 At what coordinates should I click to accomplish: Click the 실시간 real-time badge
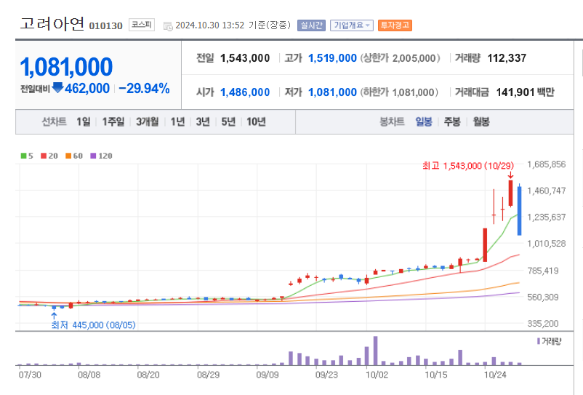(311, 25)
